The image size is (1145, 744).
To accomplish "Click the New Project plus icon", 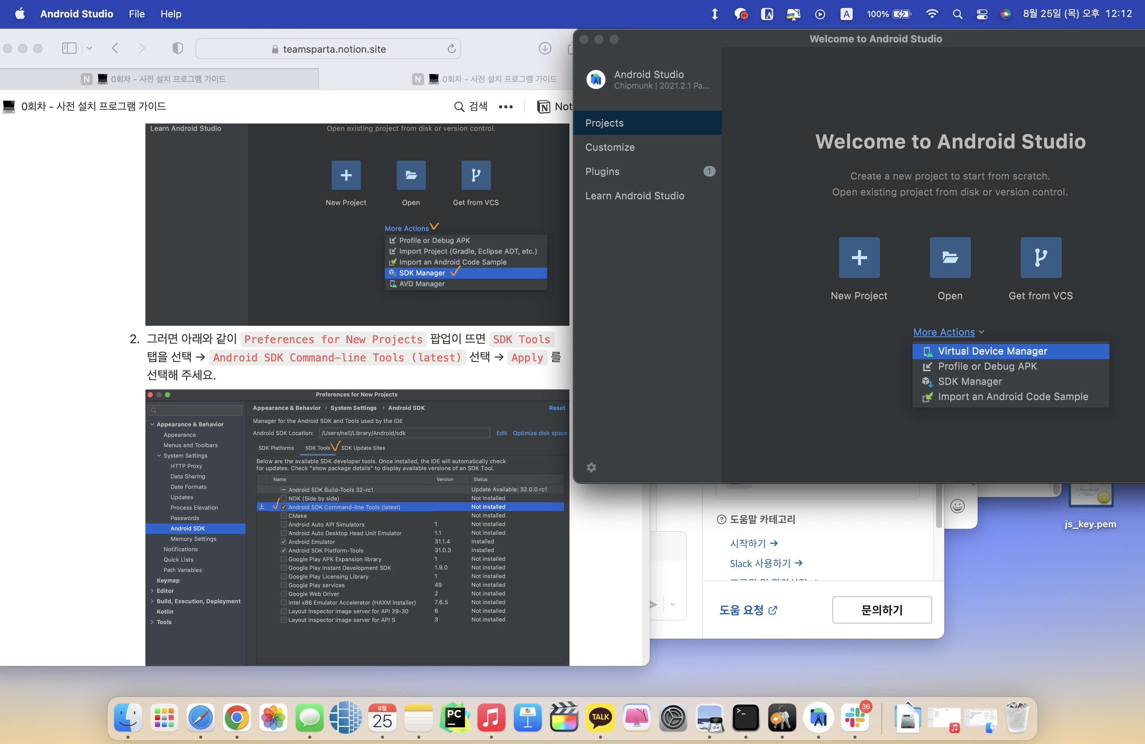I will pos(859,258).
